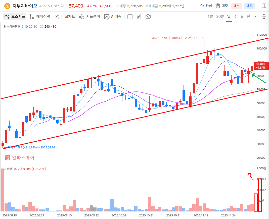Click the candlestick chart type icon
This screenshot has width=269, height=219.
(139, 17)
